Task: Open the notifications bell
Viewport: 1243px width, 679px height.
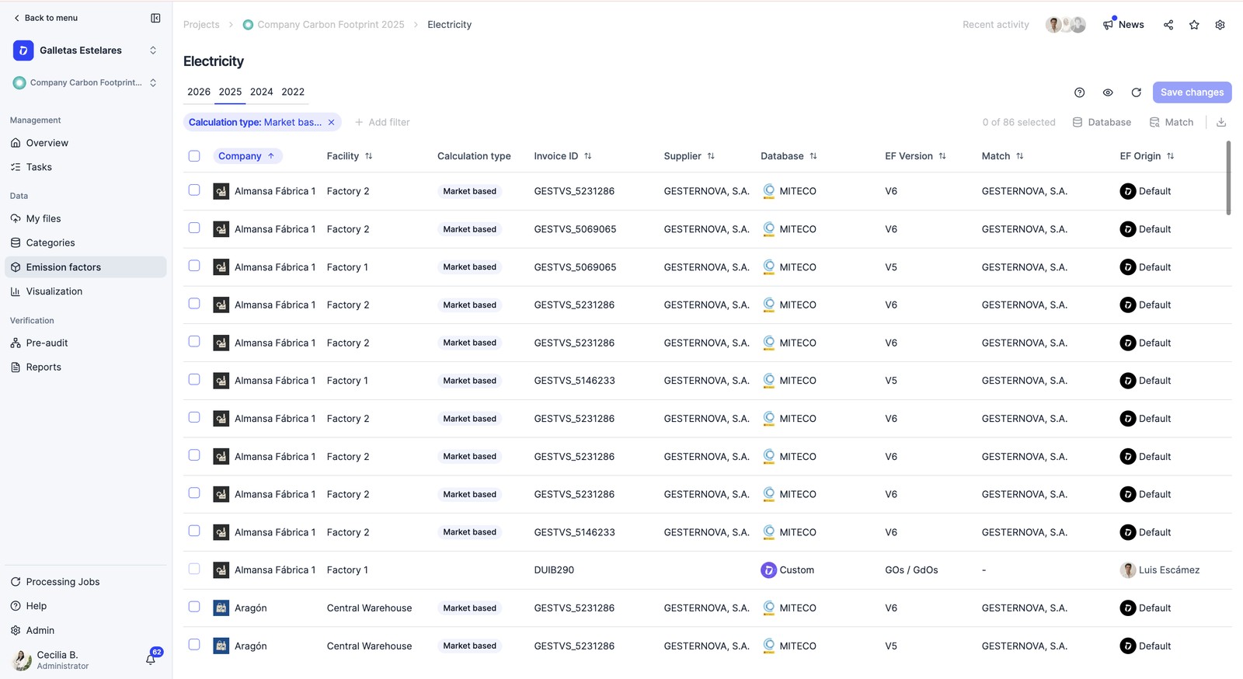Action: [x=151, y=660]
